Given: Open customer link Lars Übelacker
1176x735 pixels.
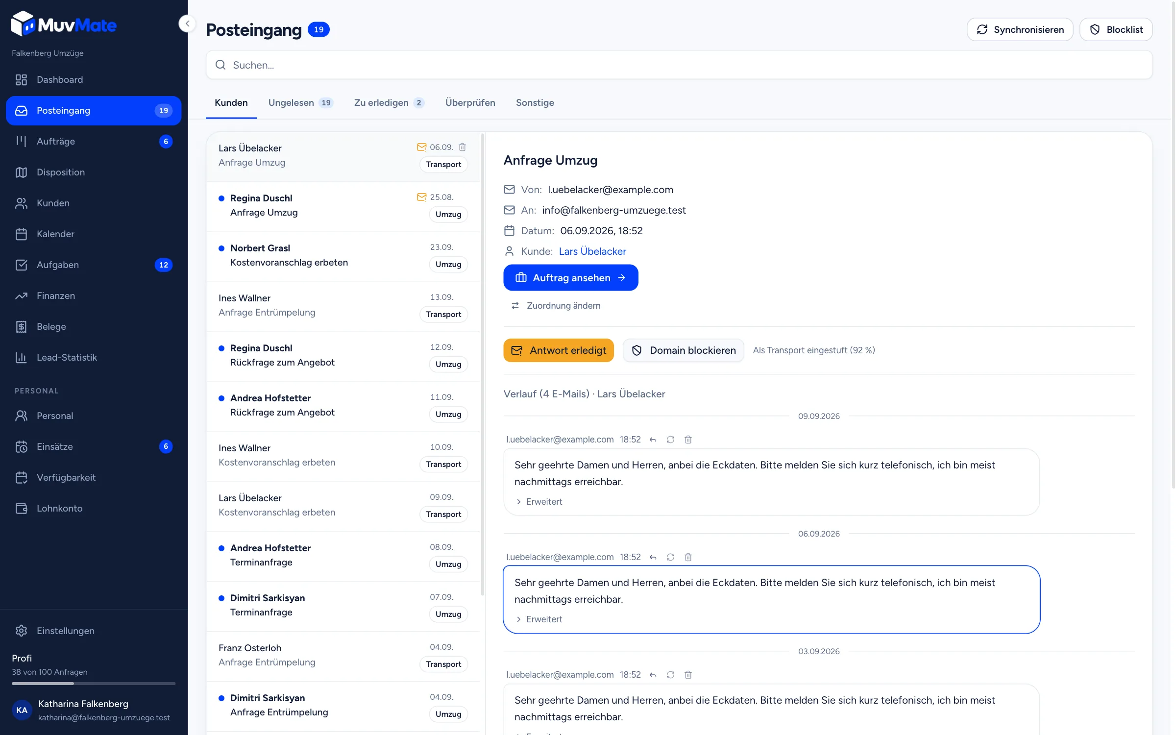Looking at the screenshot, I should pyautogui.click(x=592, y=251).
